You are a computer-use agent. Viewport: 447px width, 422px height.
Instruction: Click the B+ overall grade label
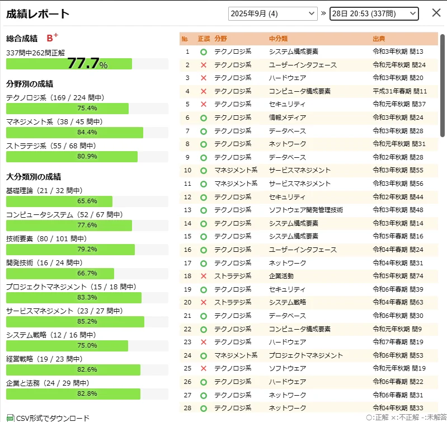click(52, 37)
